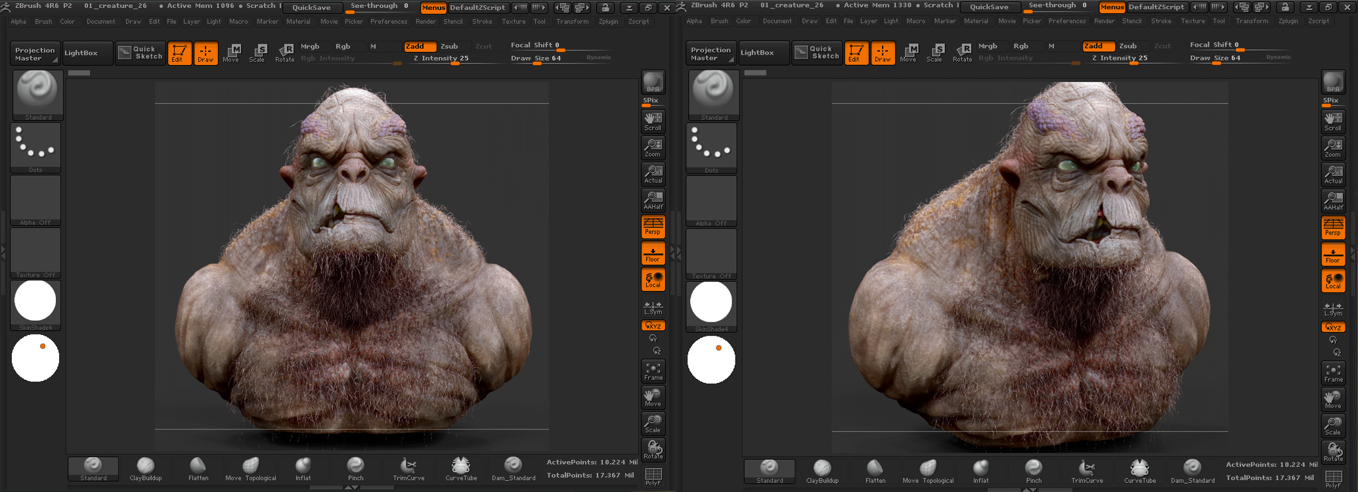1358x492 pixels.
Task: Click Frame icon in right ZBrush window
Action: pyautogui.click(x=1333, y=373)
